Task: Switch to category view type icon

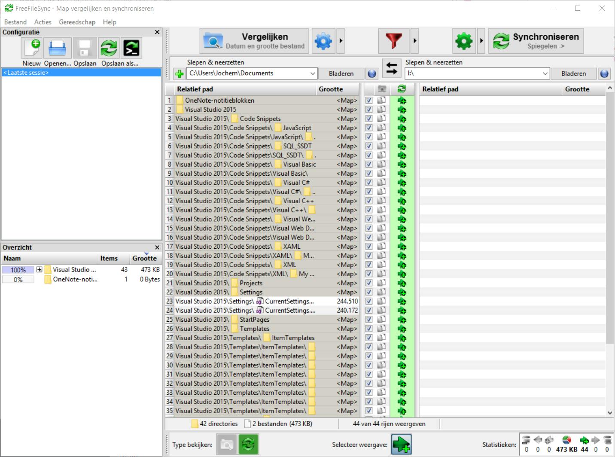Action: 227,444
